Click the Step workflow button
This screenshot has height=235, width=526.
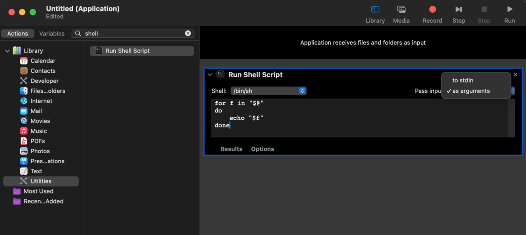click(458, 9)
